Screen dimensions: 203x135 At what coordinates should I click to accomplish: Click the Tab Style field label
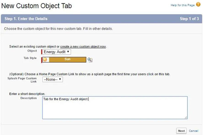(x=30, y=58)
